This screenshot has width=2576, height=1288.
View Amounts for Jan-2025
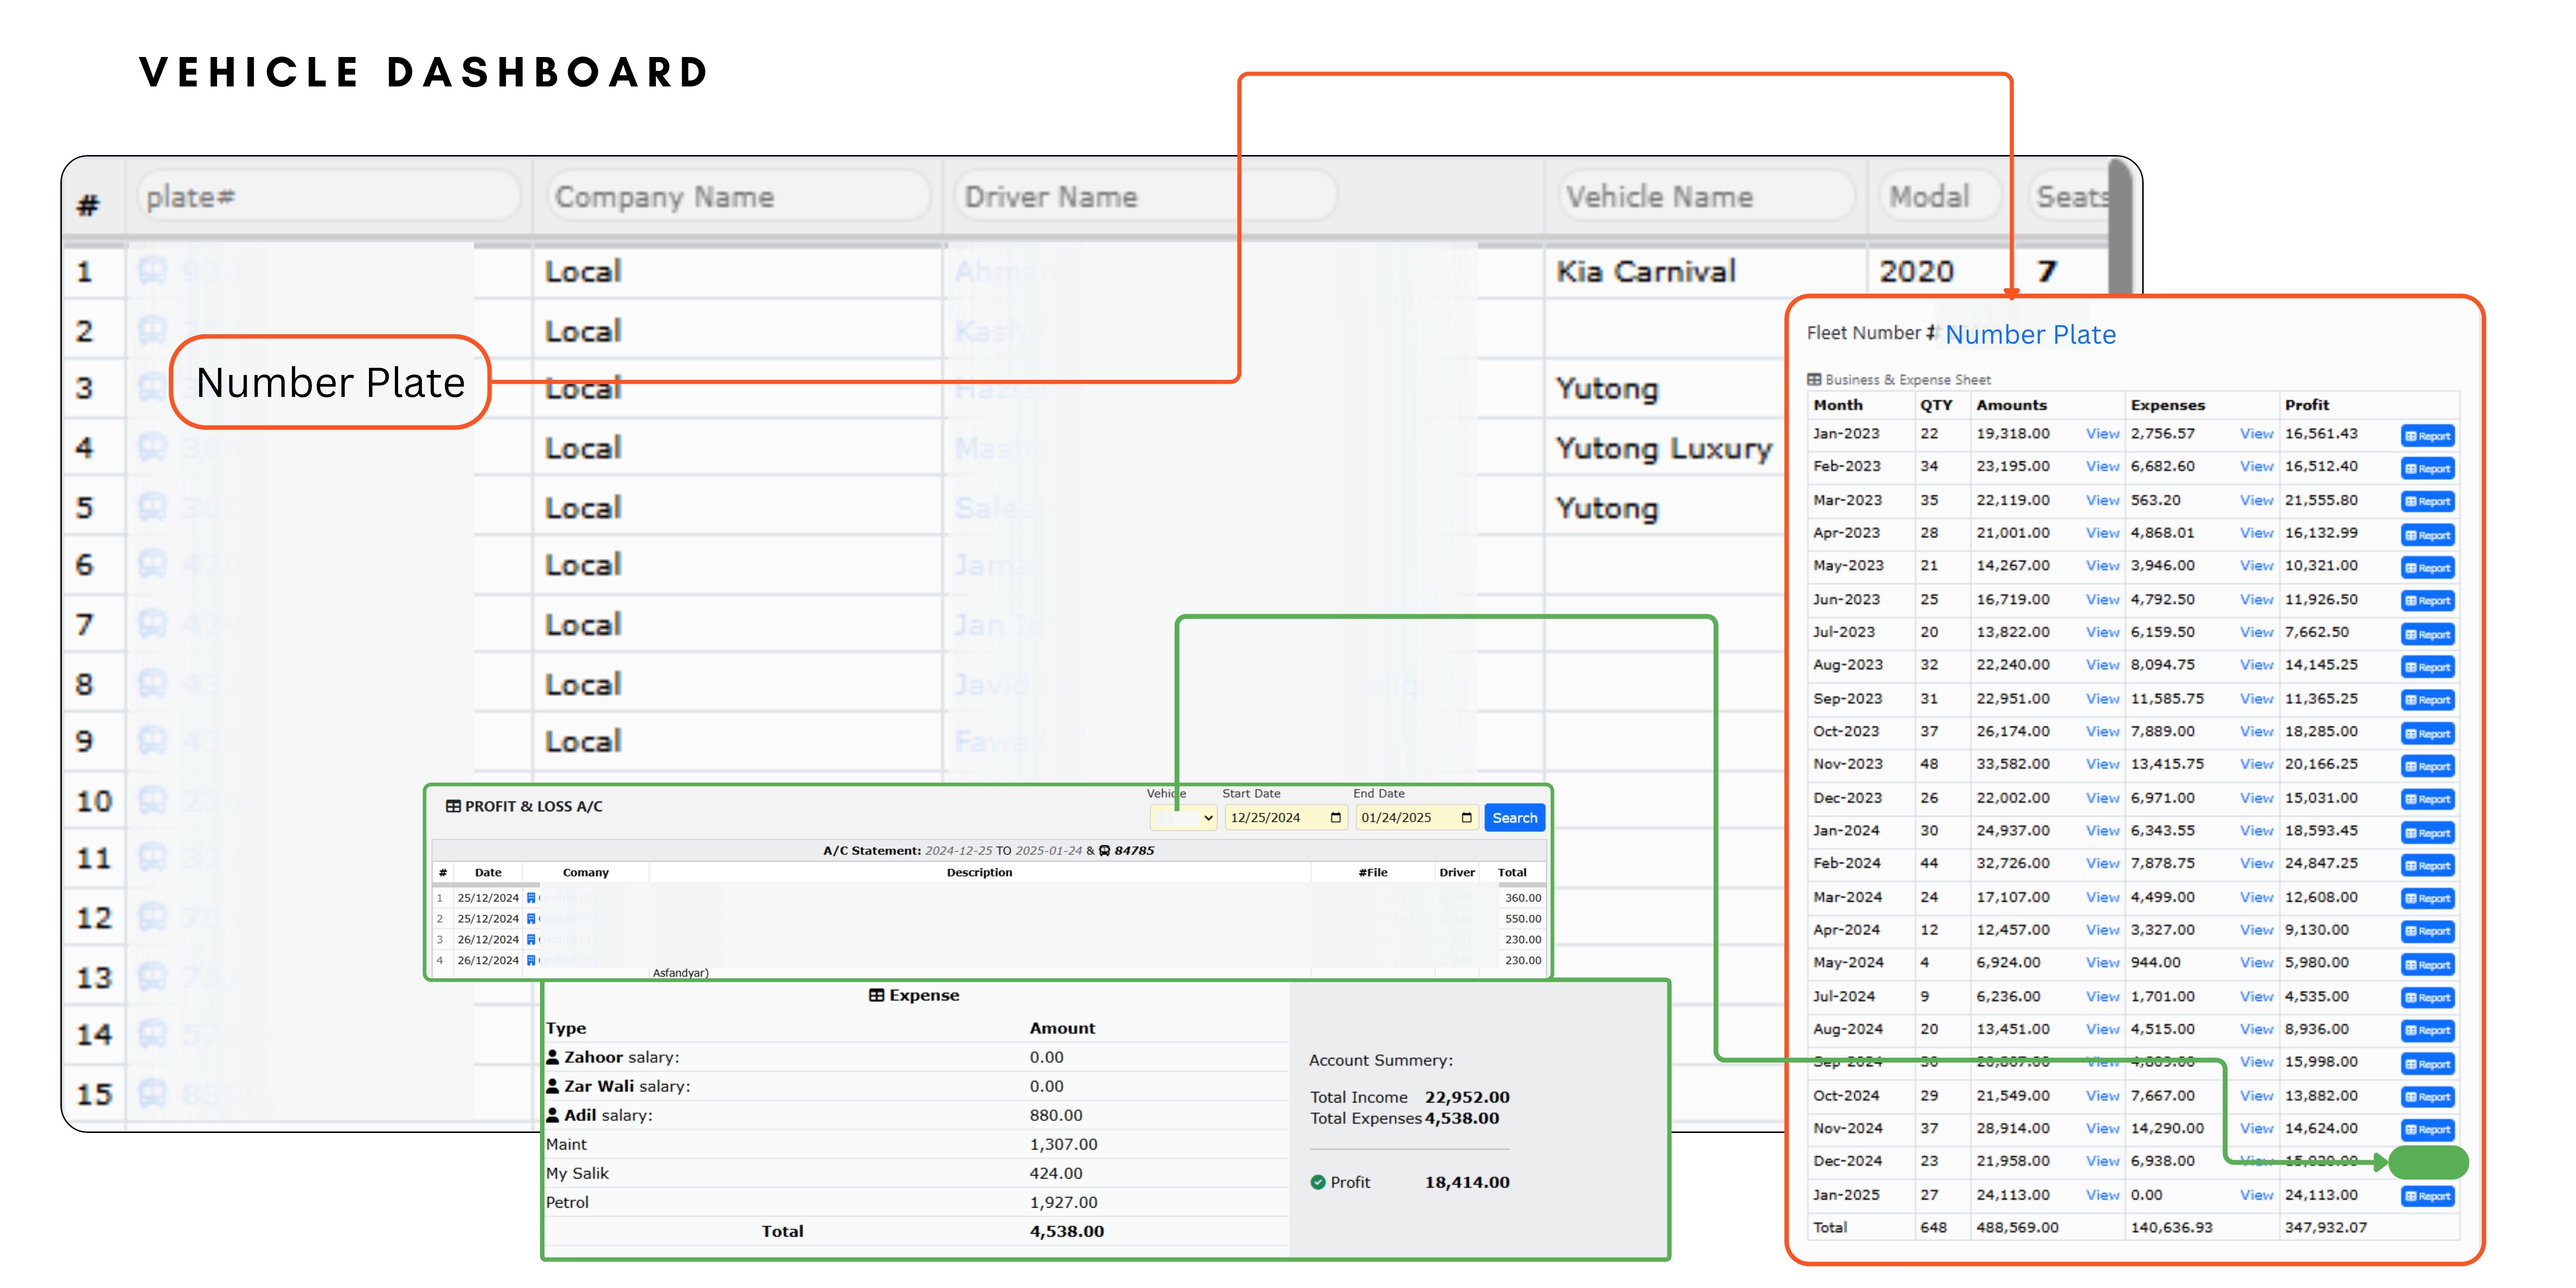2102,1195
